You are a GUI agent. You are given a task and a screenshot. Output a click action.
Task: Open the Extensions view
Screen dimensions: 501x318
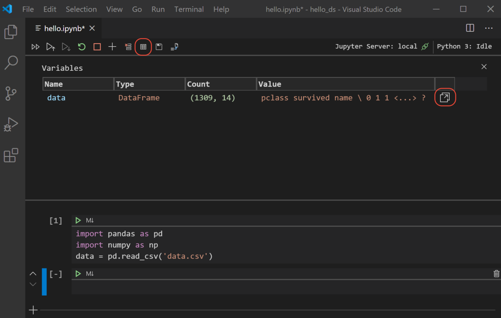point(11,155)
